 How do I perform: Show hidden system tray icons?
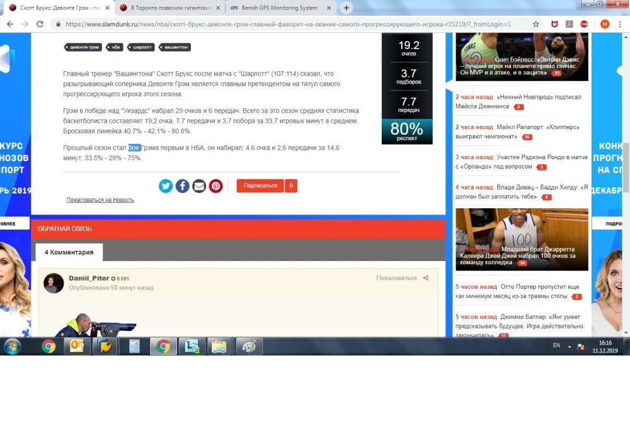coord(570,346)
